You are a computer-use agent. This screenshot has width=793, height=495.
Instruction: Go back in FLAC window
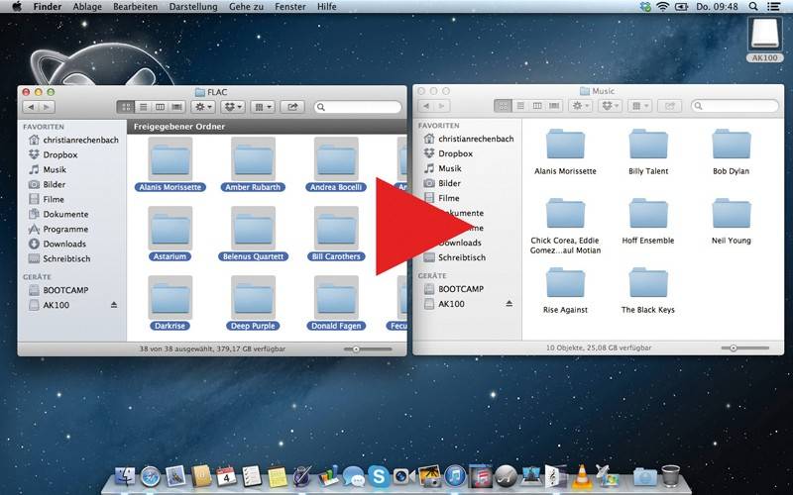[32, 107]
